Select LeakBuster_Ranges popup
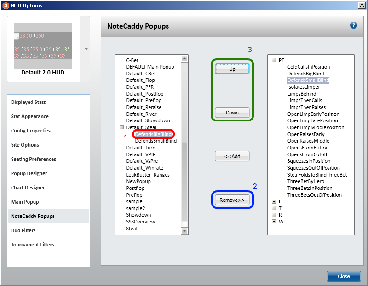This screenshot has height=286, width=368. pos(148,175)
